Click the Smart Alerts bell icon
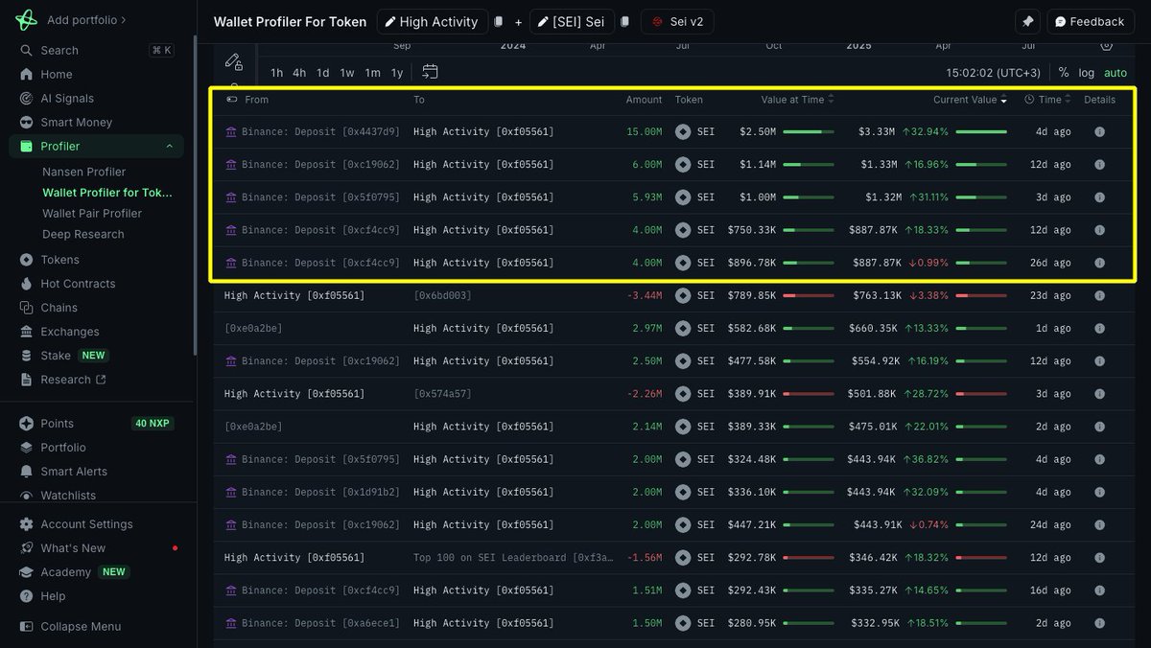Viewport: 1151px width, 648px height. 26,472
